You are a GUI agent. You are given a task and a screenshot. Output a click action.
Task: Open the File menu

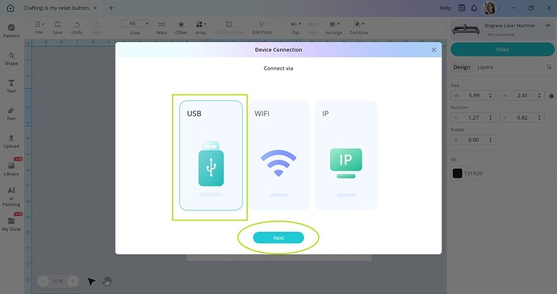39,27
